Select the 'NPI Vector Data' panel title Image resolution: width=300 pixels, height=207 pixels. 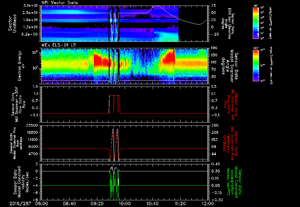tap(60, 3)
